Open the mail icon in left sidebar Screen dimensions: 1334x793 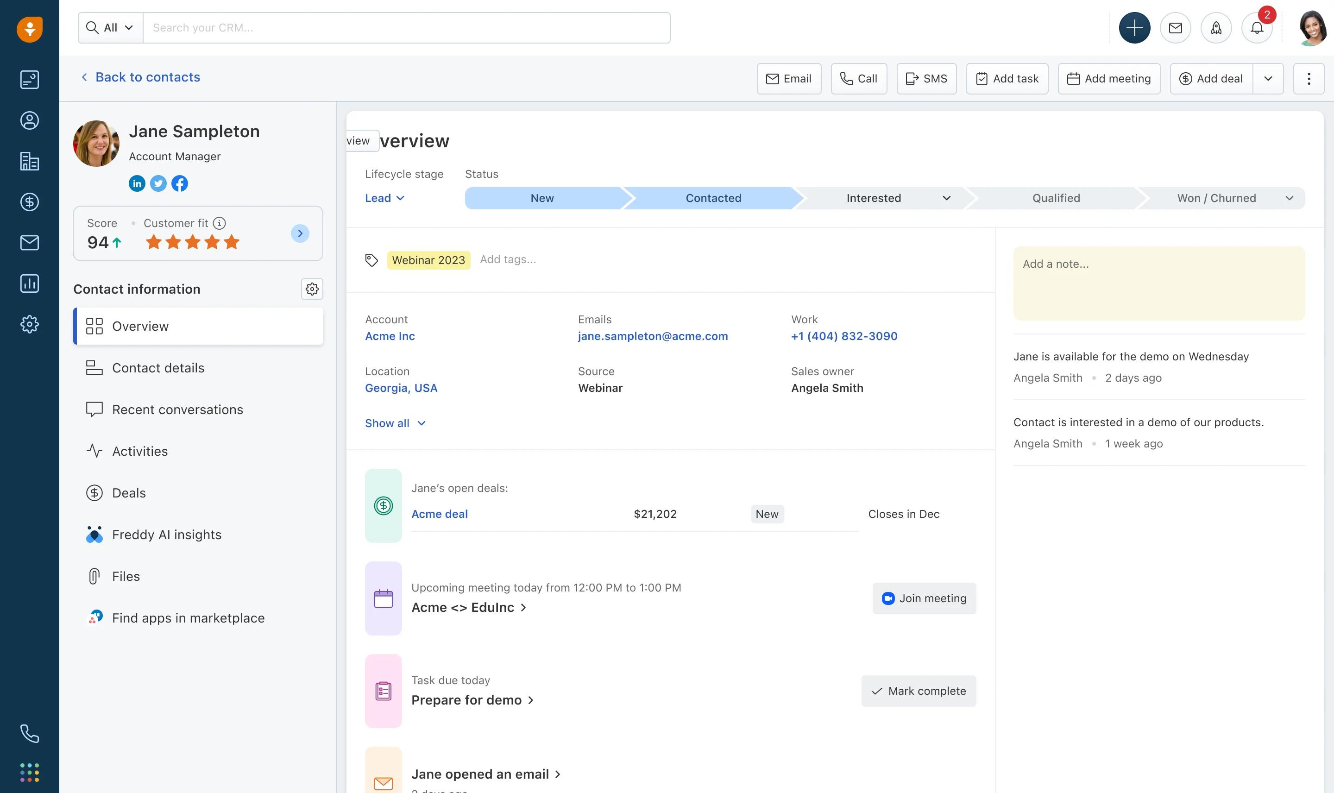(29, 243)
